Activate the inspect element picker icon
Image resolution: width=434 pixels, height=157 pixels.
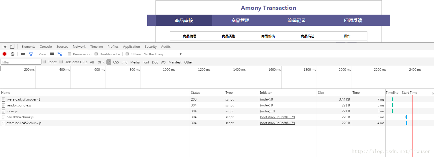coord(5,47)
